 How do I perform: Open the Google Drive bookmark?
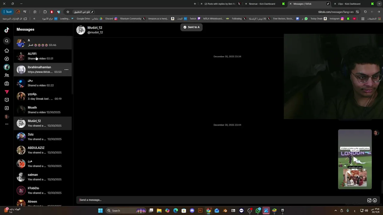[89, 19]
